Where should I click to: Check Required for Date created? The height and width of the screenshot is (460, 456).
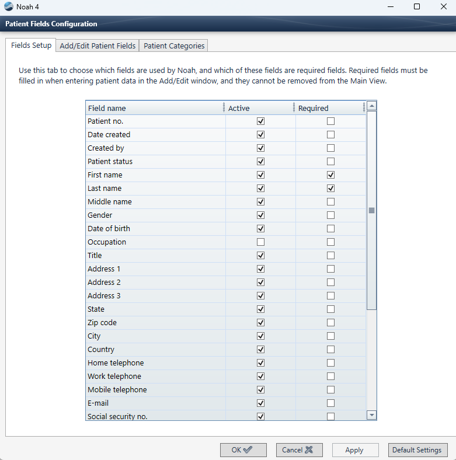pos(330,135)
